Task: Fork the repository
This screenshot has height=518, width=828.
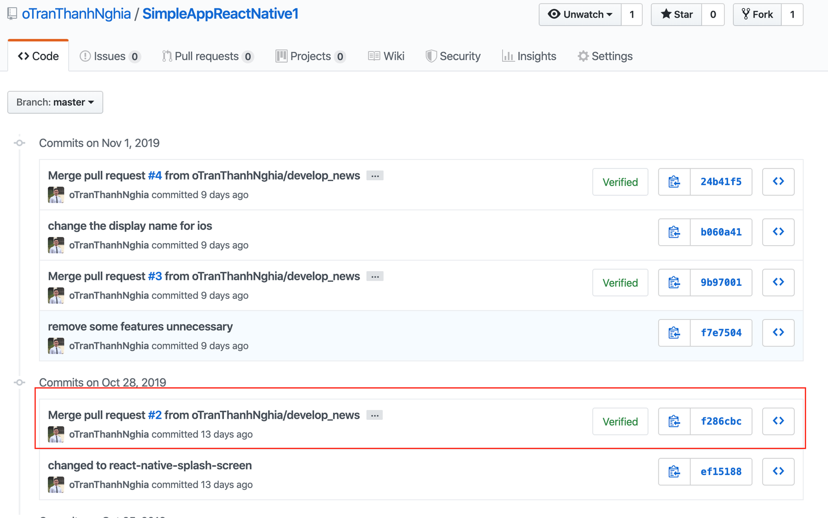Action: (x=757, y=15)
